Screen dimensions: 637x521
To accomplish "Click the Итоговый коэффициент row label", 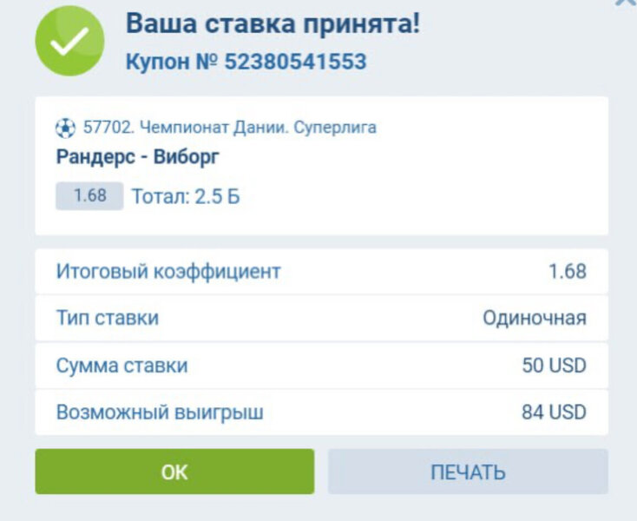I will click(168, 271).
